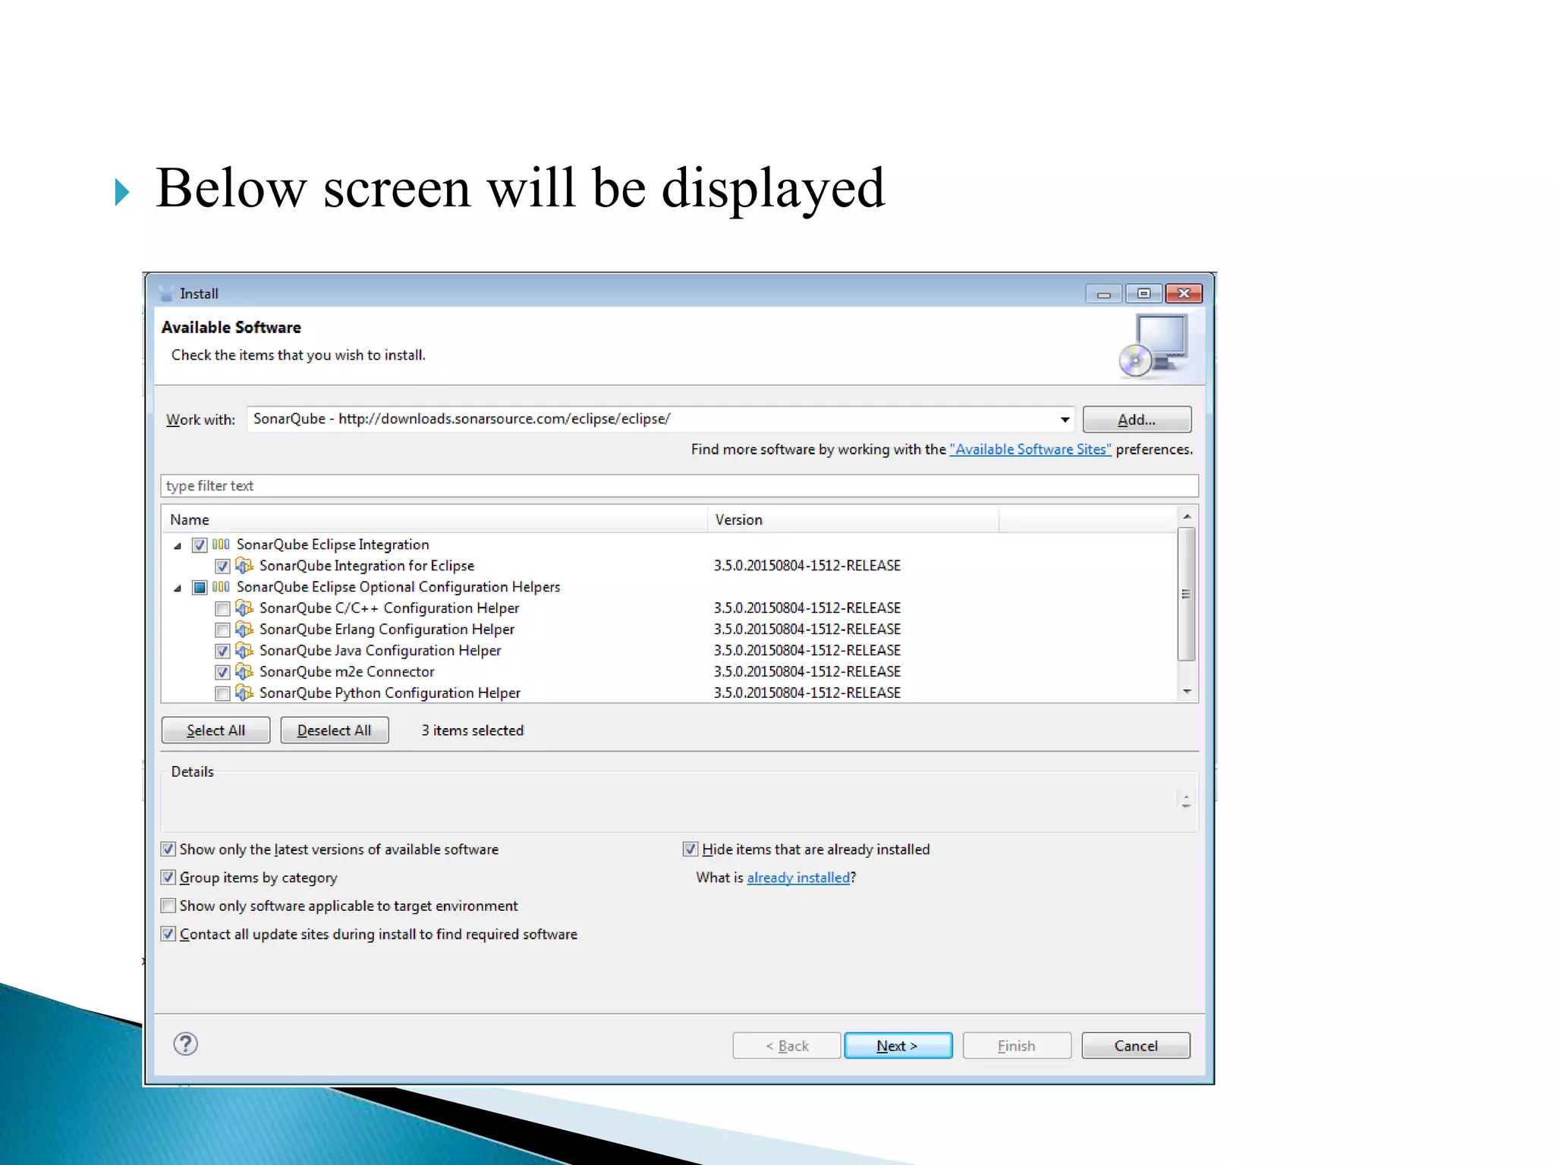
Task: Click the software list scroll up arrow
Action: click(1187, 517)
